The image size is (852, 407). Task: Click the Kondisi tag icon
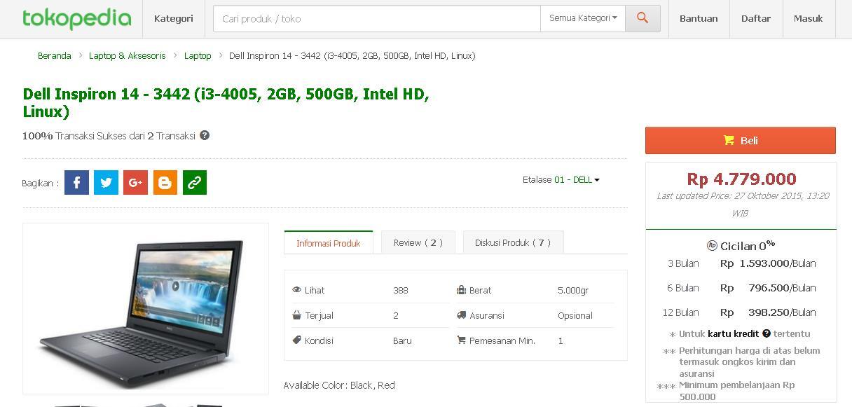pos(297,340)
